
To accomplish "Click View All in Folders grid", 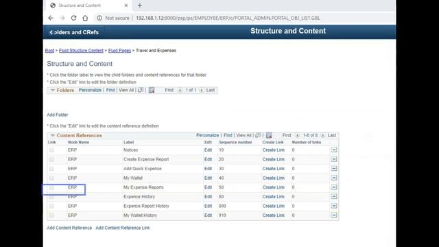I will coord(126,90).
